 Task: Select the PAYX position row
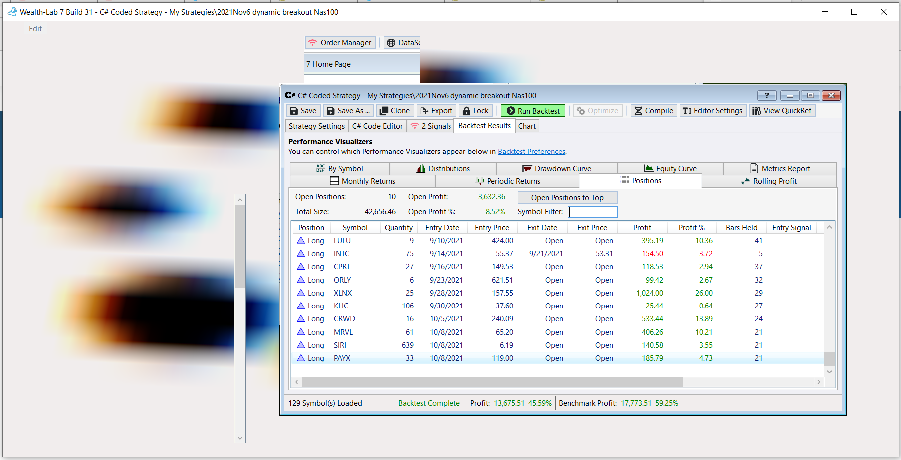click(558, 358)
